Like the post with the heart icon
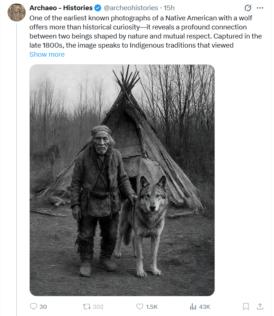The height and width of the screenshot is (316, 274). [140, 307]
